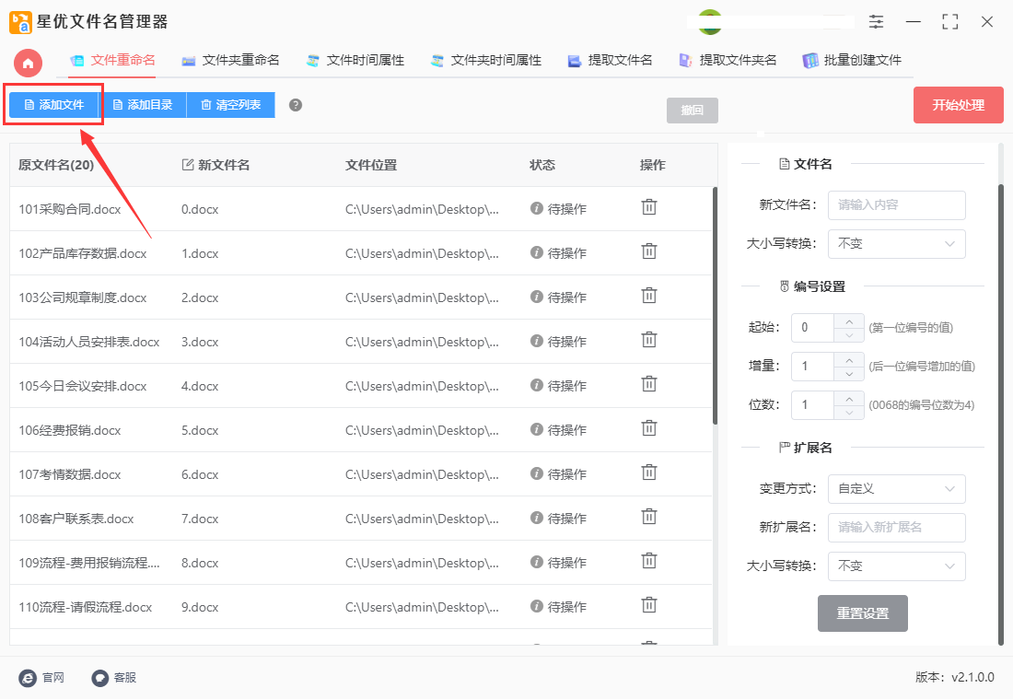Click the 重置设置 button

tap(863, 613)
